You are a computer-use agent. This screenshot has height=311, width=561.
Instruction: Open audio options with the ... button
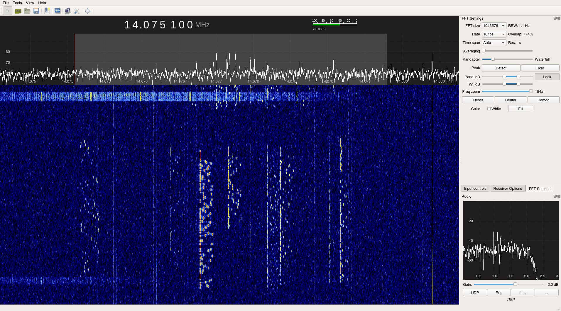click(x=547, y=293)
